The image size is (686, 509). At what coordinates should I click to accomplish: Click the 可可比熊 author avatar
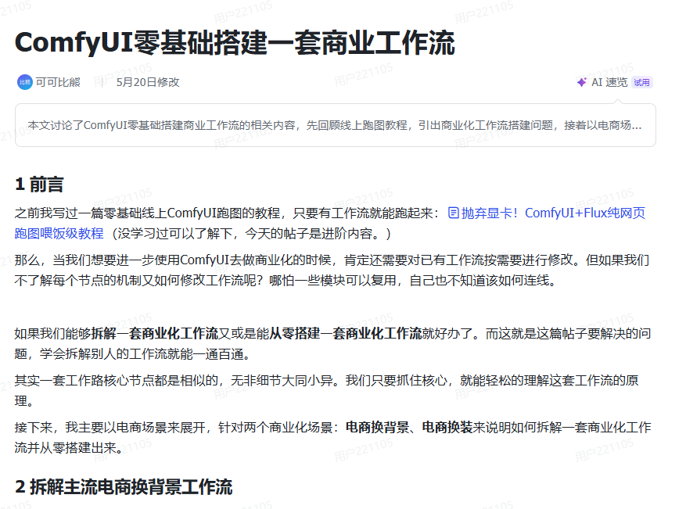coord(25,82)
